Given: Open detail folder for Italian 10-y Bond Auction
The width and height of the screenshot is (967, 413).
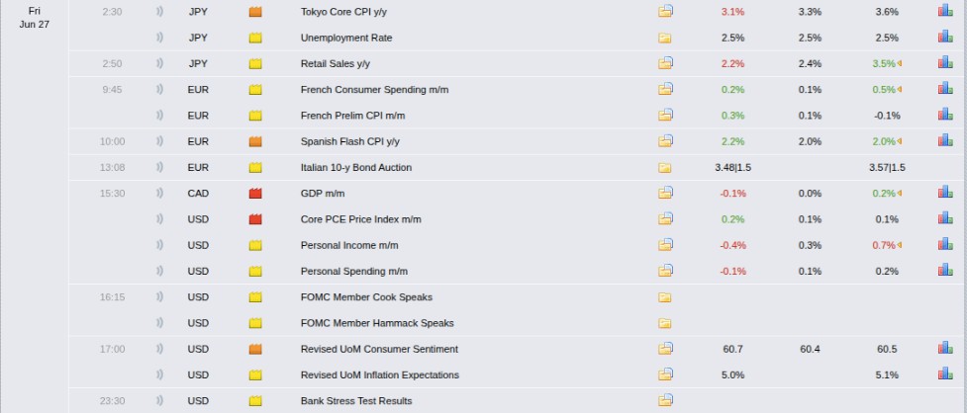Looking at the screenshot, I should click(x=664, y=167).
